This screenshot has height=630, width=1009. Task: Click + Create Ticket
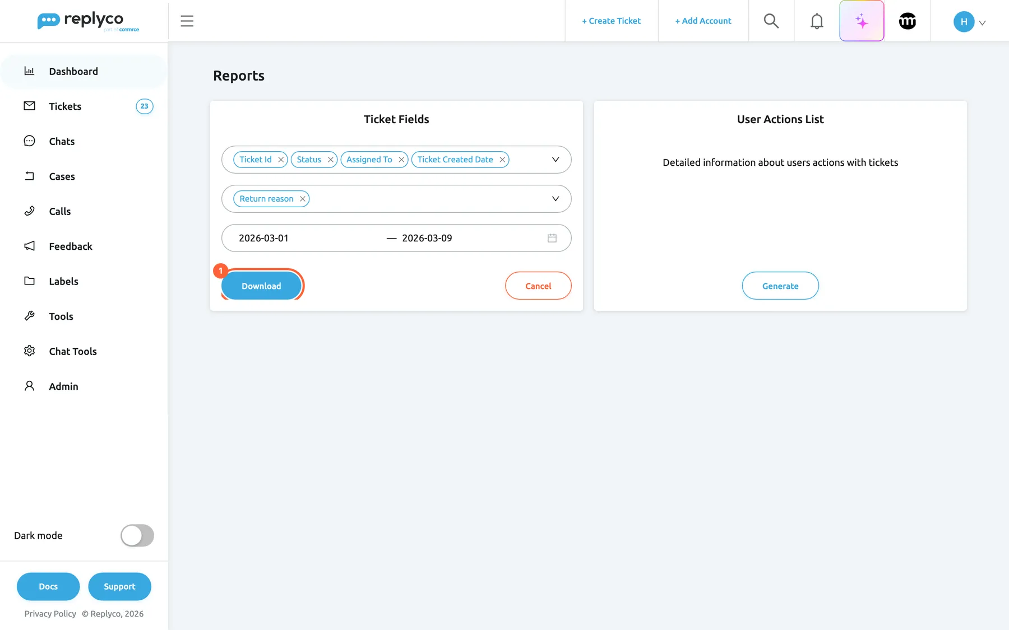tap(611, 21)
